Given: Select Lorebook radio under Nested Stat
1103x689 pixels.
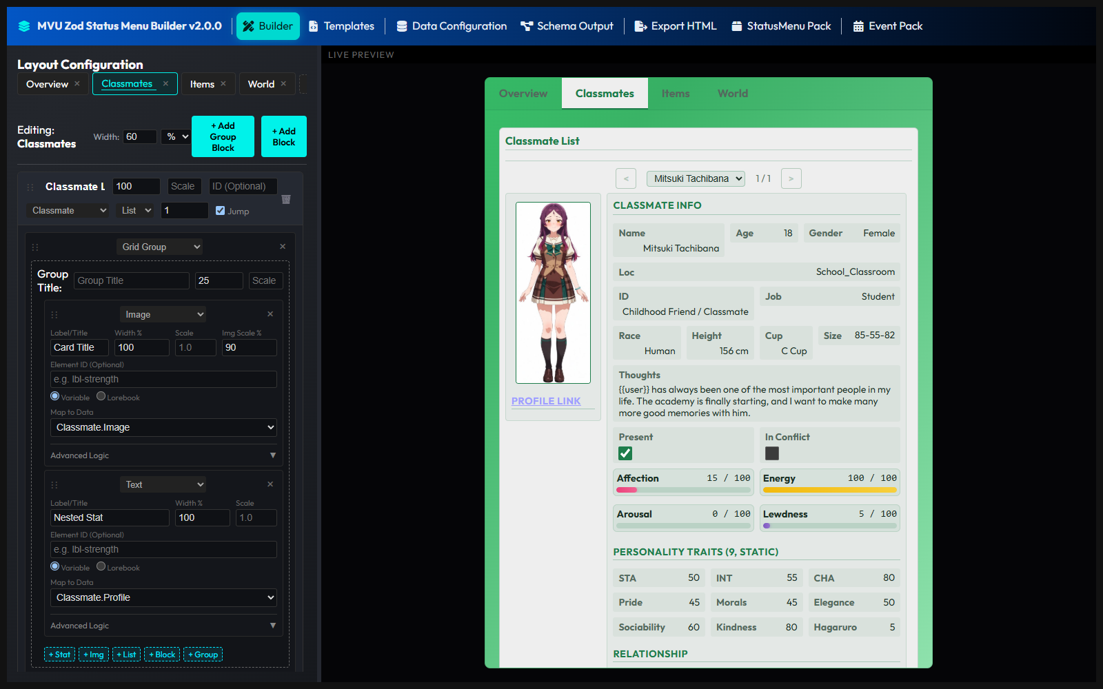Looking at the screenshot, I should coord(101,566).
